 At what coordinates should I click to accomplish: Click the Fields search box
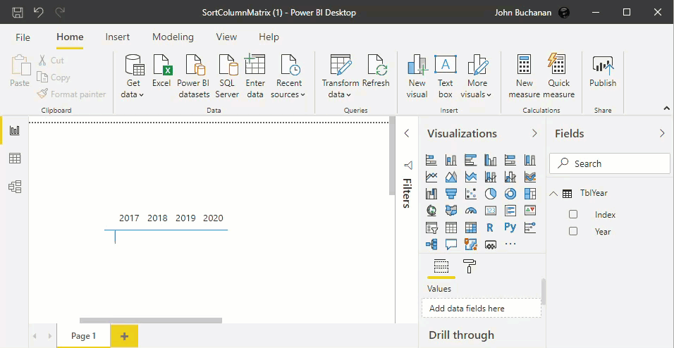pos(610,163)
